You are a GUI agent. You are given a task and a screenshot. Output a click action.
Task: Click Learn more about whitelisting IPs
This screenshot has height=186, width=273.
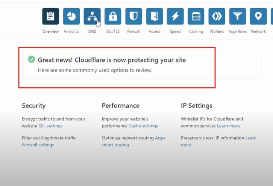click(x=228, y=126)
